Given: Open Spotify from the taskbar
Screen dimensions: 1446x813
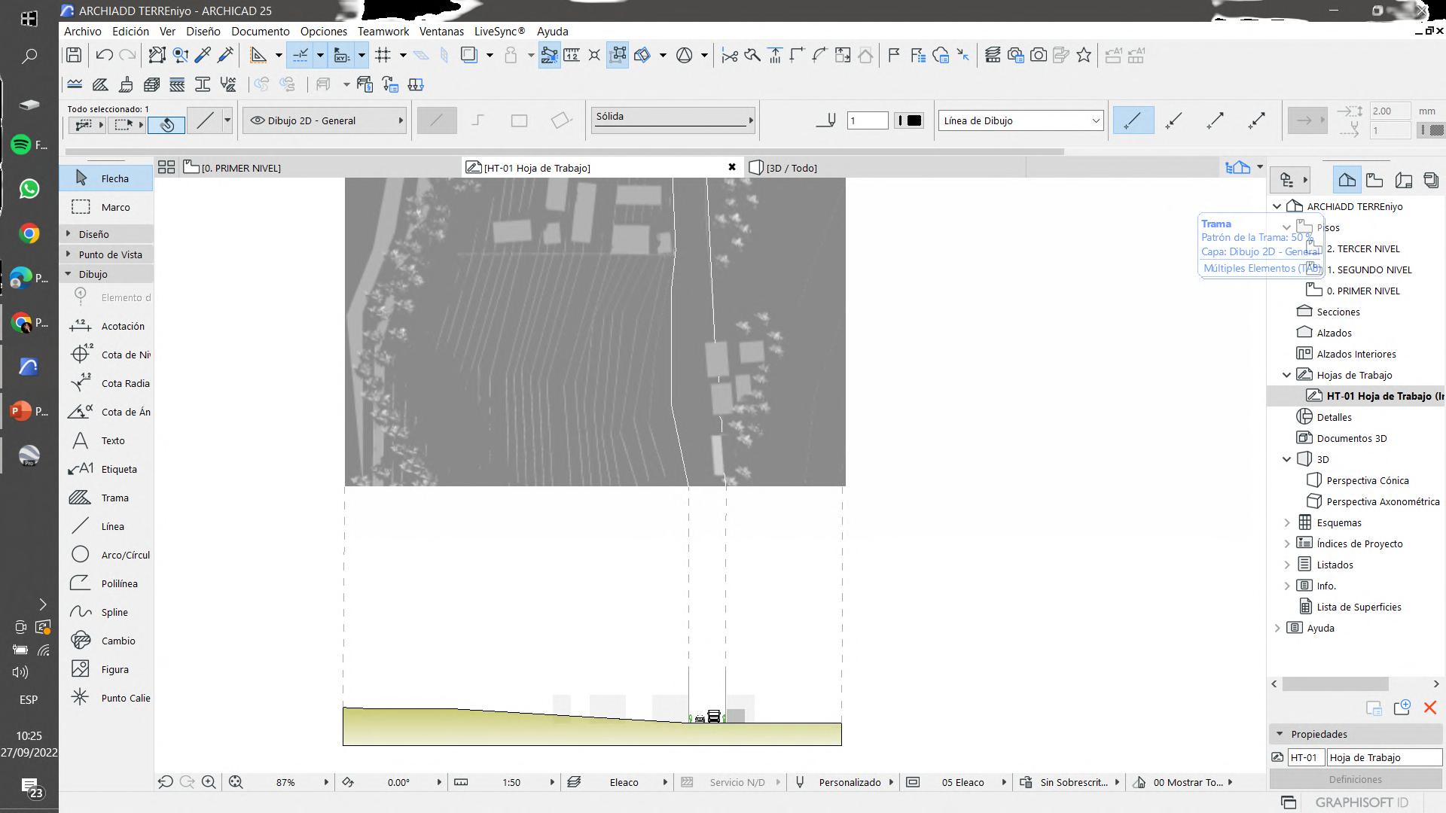Looking at the screenshot, I should pos(21,145).
